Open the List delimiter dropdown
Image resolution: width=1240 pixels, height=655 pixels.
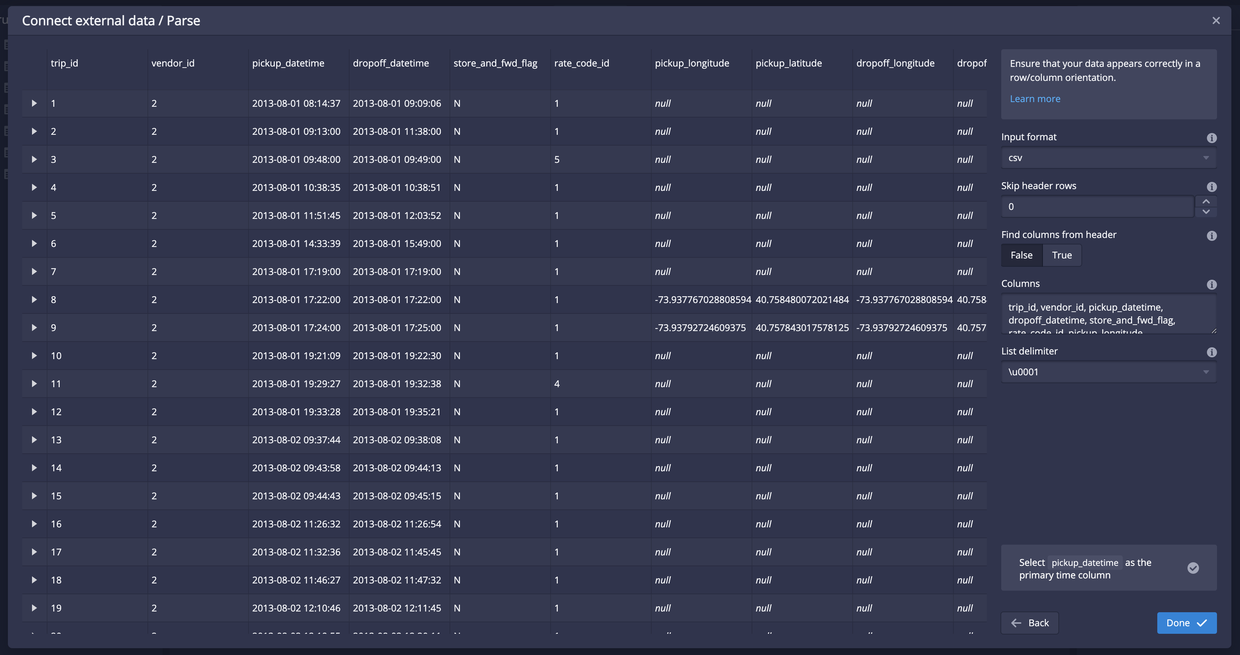pos(1108,372)
